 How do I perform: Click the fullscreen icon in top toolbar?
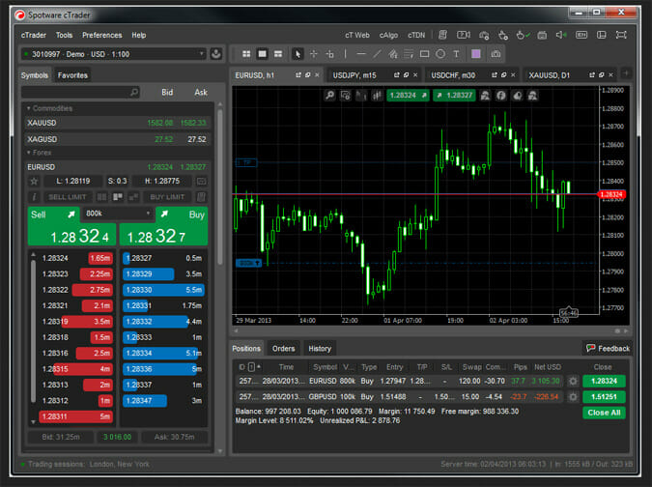click(621, 35)
